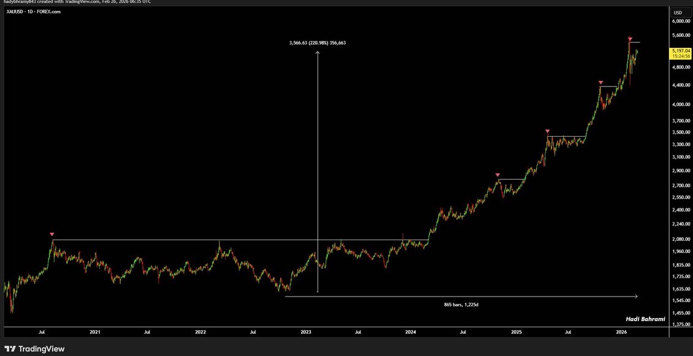Click the 2023 label on the time axis
The height and width of the screenshot is (356, 693).
305,332
